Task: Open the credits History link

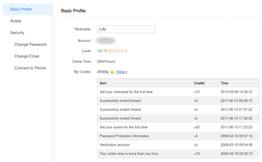Action: [x=122, y=72]
